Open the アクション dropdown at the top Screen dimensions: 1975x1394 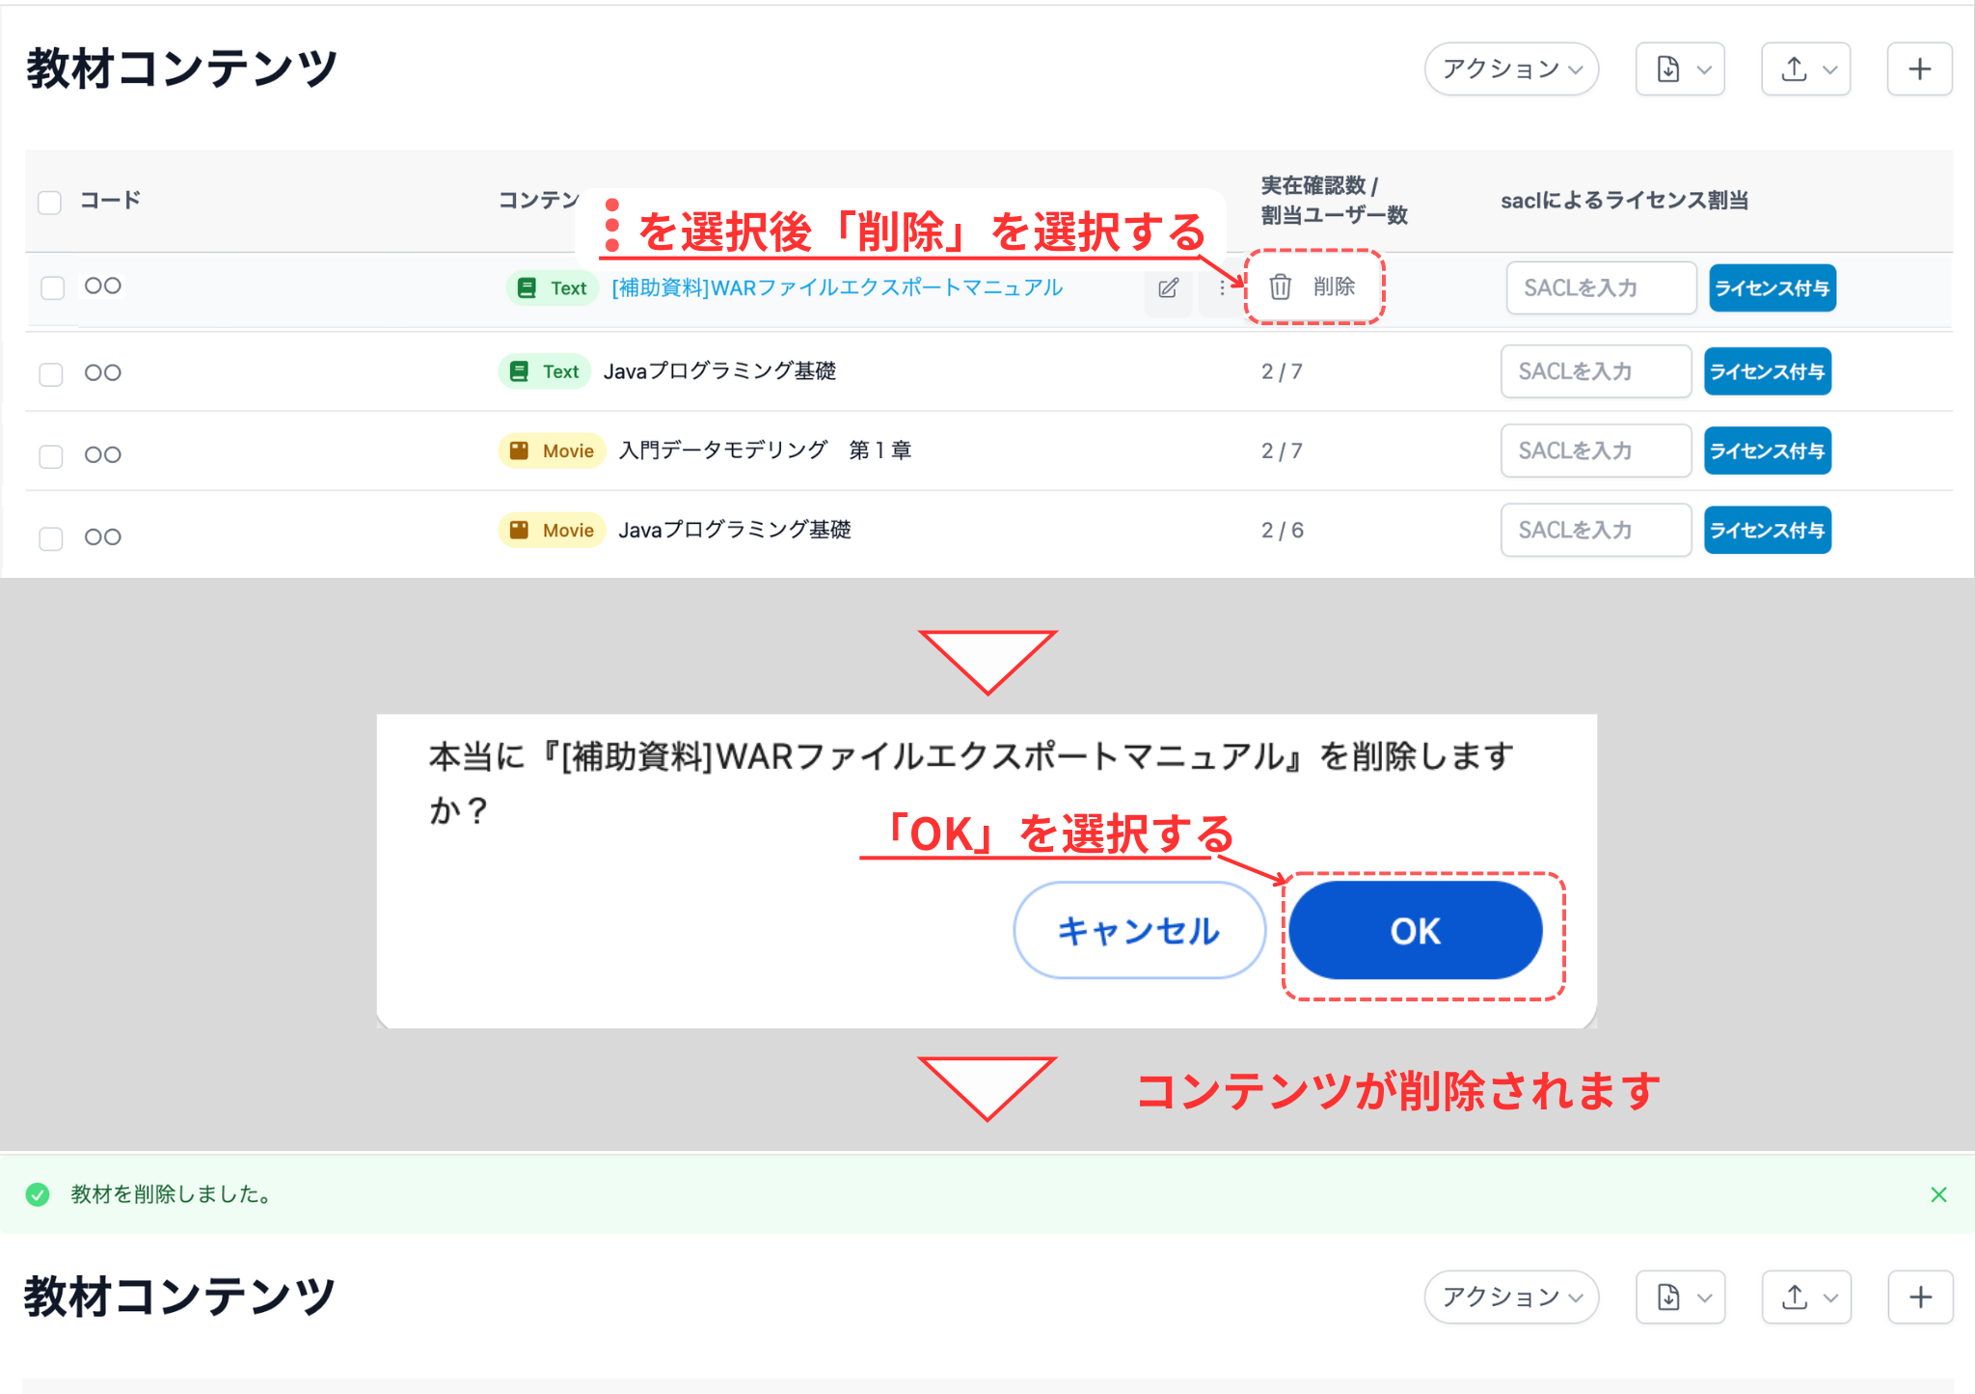1510,68
